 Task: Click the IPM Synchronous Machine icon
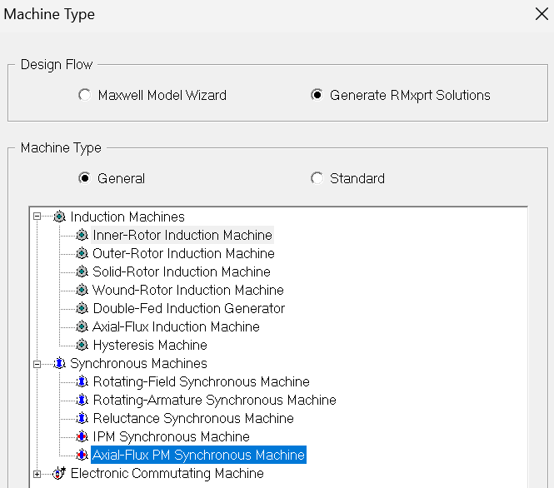82,437
